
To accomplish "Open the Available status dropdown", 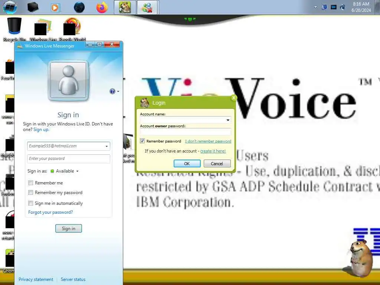I will [65, 171].
